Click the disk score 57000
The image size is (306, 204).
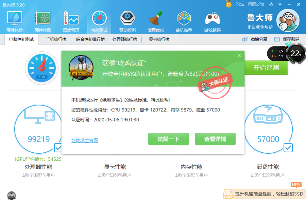tap(268, 139)
